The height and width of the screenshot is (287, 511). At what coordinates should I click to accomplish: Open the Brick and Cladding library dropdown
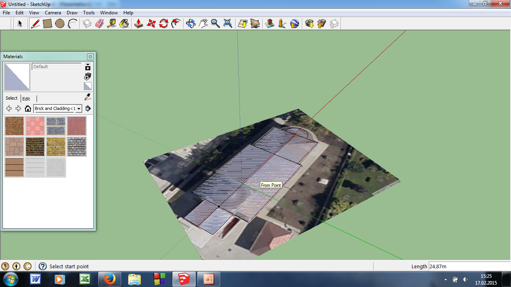point(79,108)
